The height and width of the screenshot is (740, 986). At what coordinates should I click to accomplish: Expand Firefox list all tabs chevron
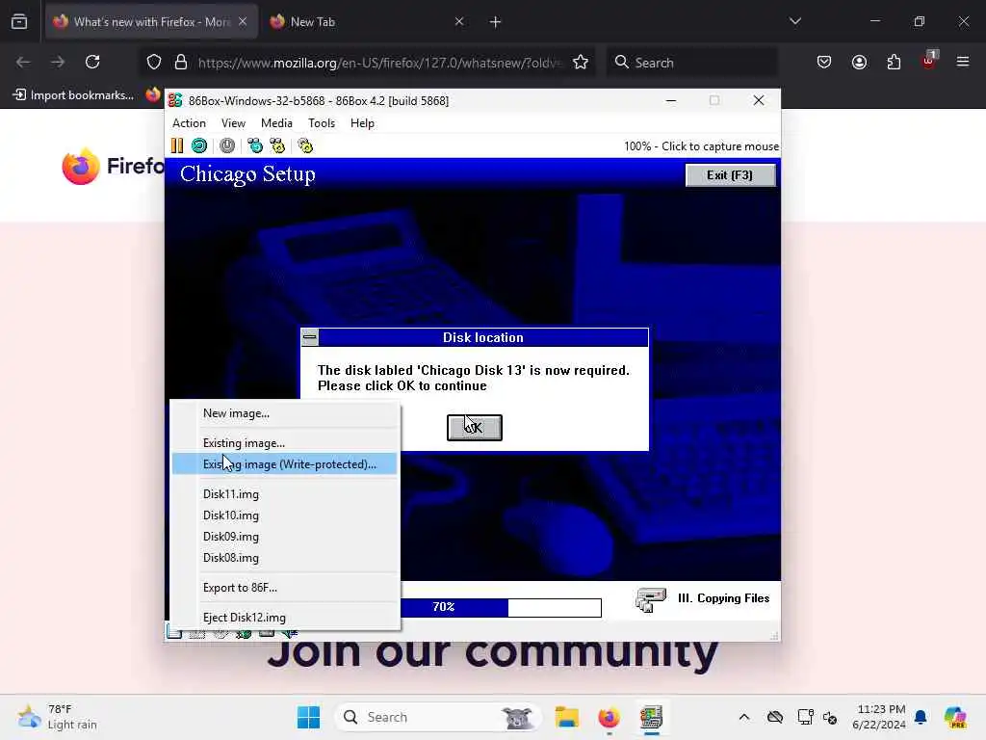click(x=795, y=21)
